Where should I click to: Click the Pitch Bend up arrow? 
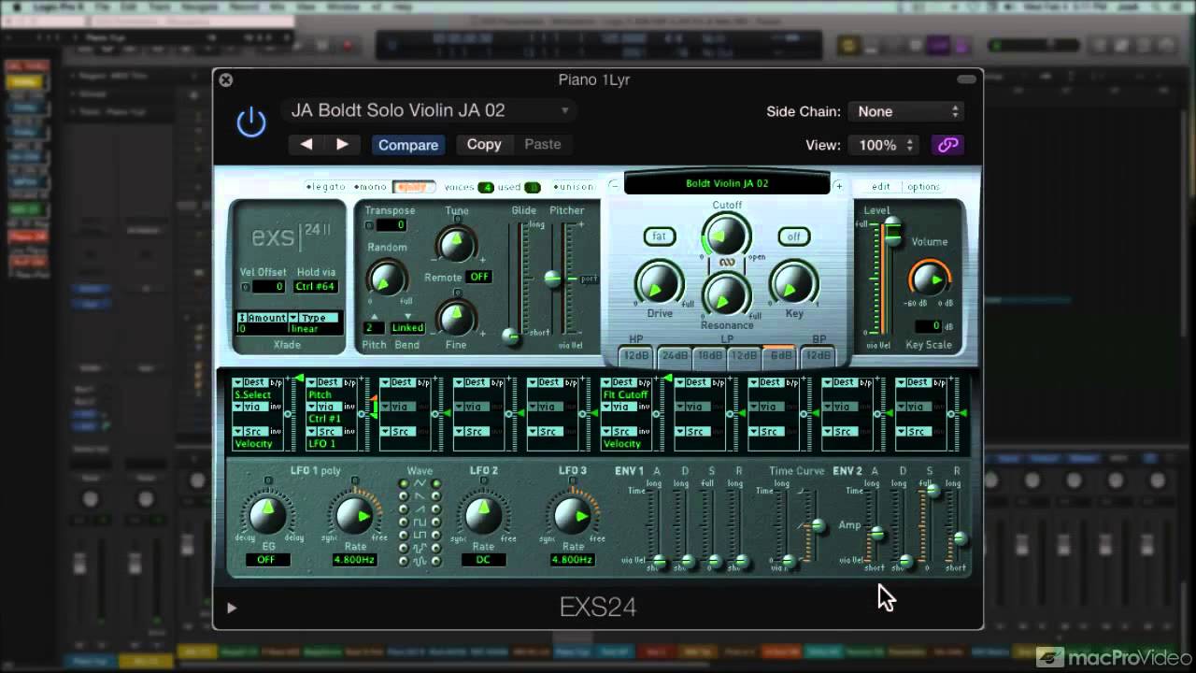pos(374,316)
